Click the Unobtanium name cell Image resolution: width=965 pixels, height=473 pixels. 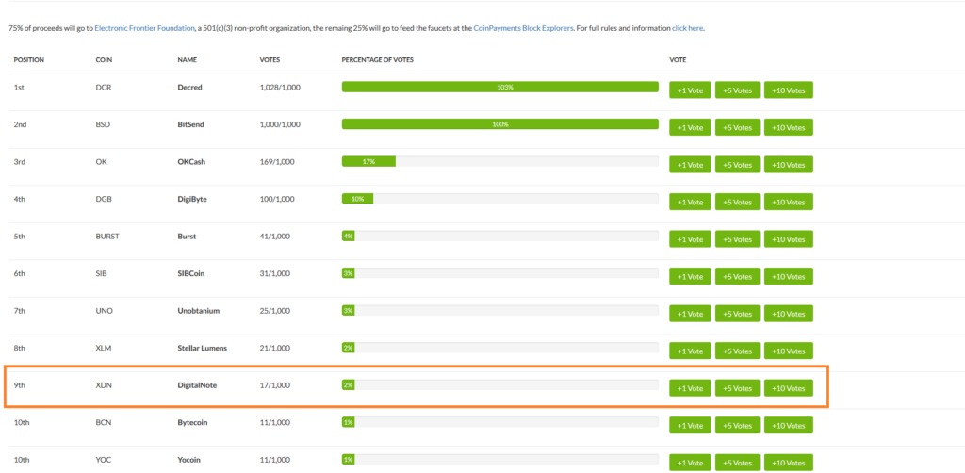[x=198, y=311]
